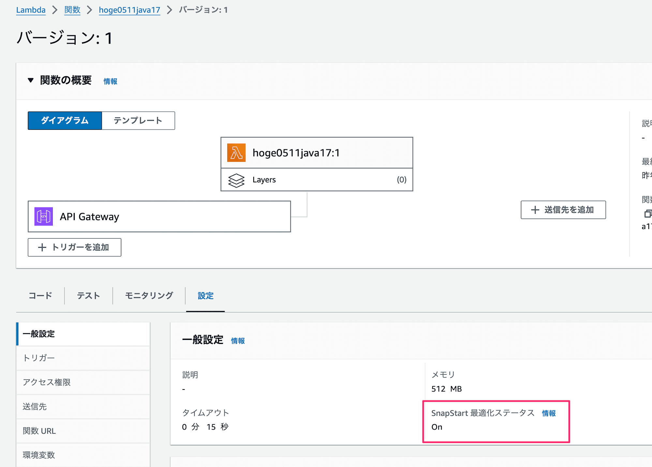The image size is (652, 467).
Task: Open the Layers row label
Action: 264,180
